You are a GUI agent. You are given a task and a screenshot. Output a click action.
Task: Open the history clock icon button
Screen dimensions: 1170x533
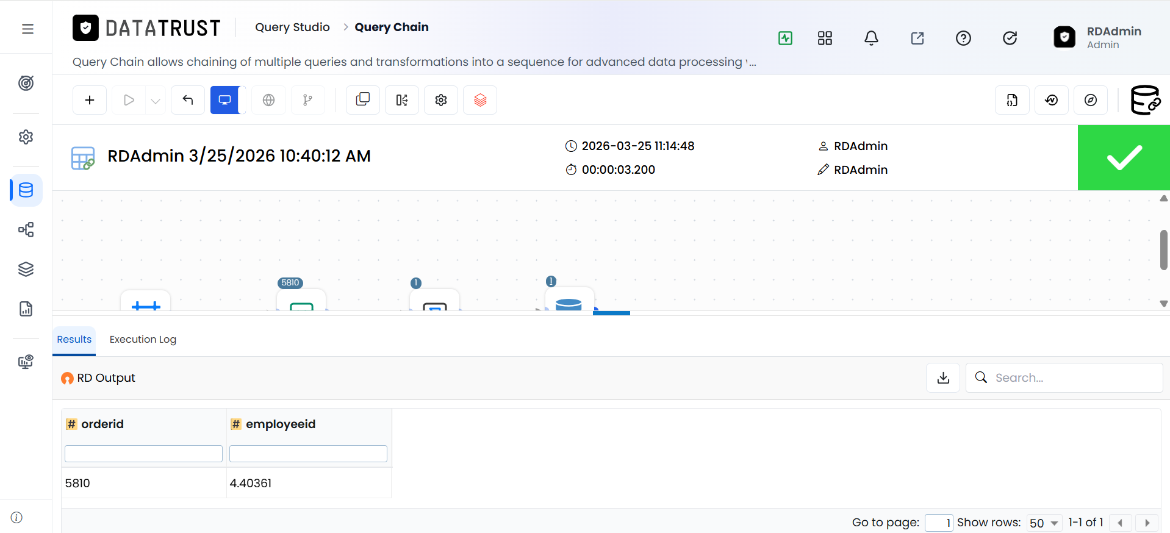[x=1052, y=100]
